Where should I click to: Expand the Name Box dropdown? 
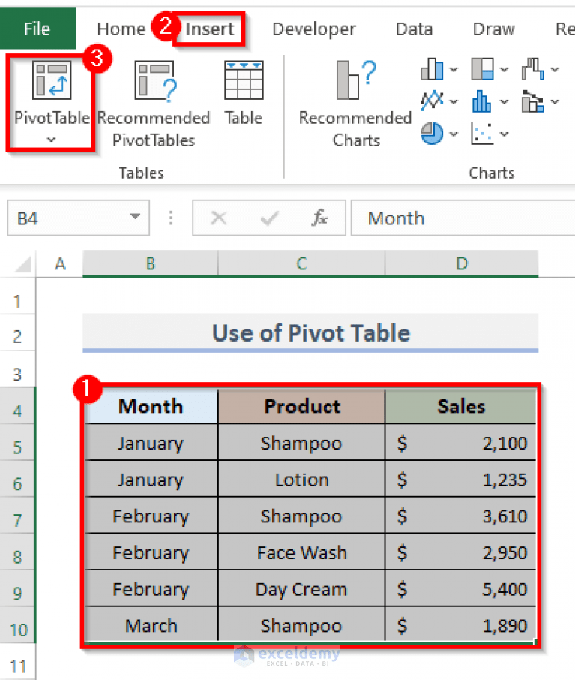pyautogui.click(x=138, y=218)
